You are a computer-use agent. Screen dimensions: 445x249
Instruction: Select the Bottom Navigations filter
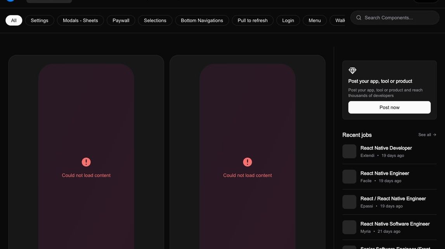pos(202,19)
